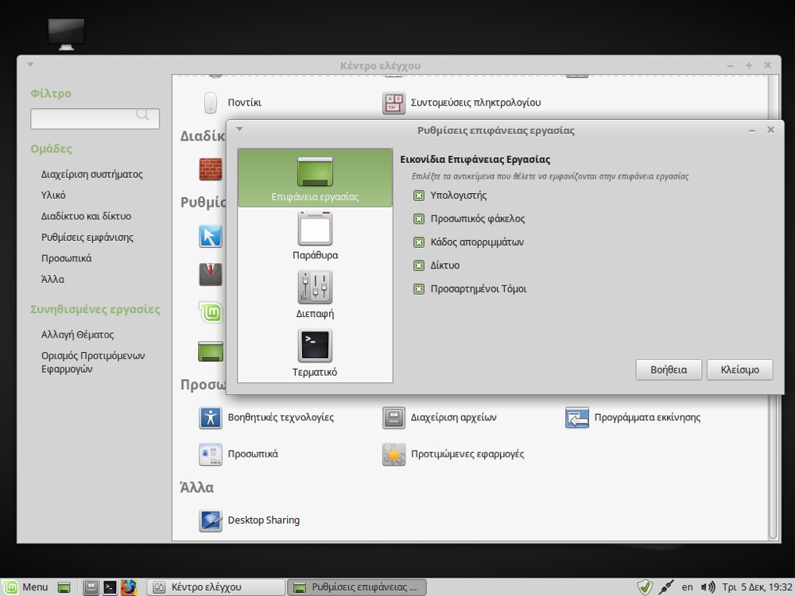Screen dimensions: 795x596
Task: Toggle the Κάδος απορριμμάτων checkbox
Action: [x=419, y=242]
